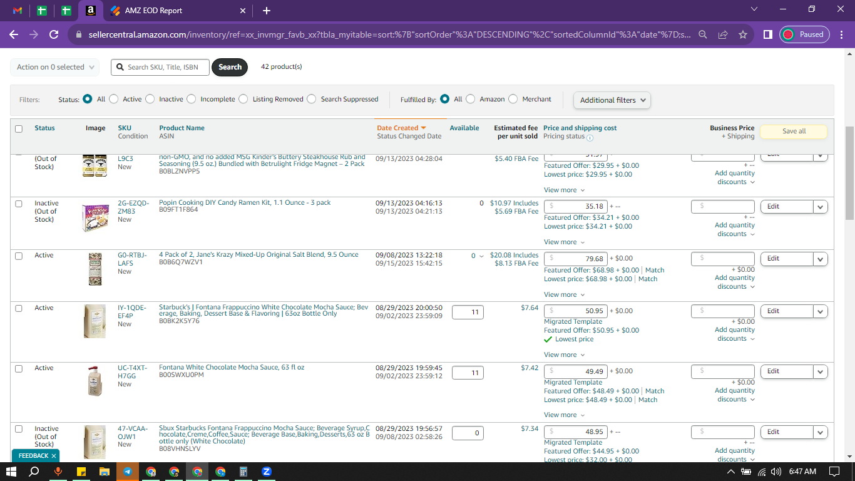Expand the available quantity chevron for Jane's Krazy
This screenshot has width=855, height=481.
pos(481,256)
